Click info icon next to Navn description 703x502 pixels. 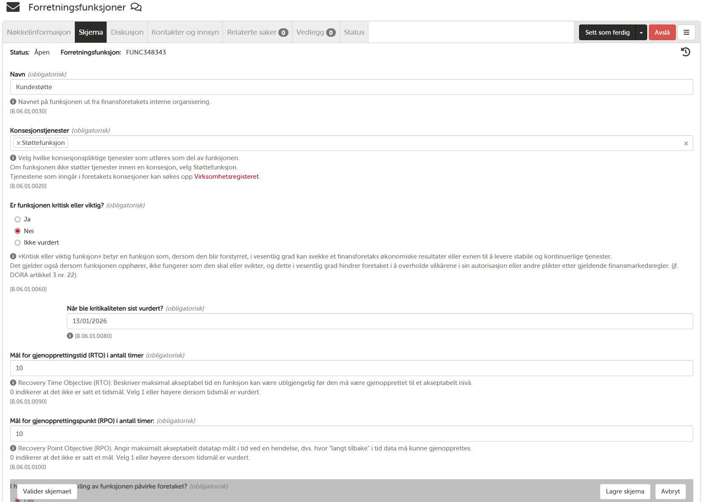(13, 102)
